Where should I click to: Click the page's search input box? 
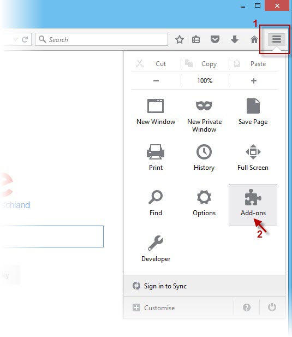52,237
